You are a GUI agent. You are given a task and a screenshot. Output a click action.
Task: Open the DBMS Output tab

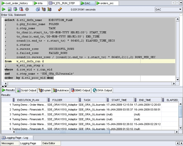81,90
